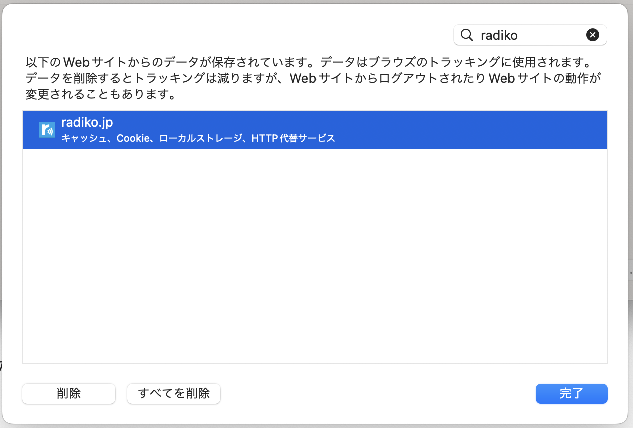Click the word "Cookie" in the row subtitle
The height and width of the screenshot is (428, 633).
(x=133, y=138)
